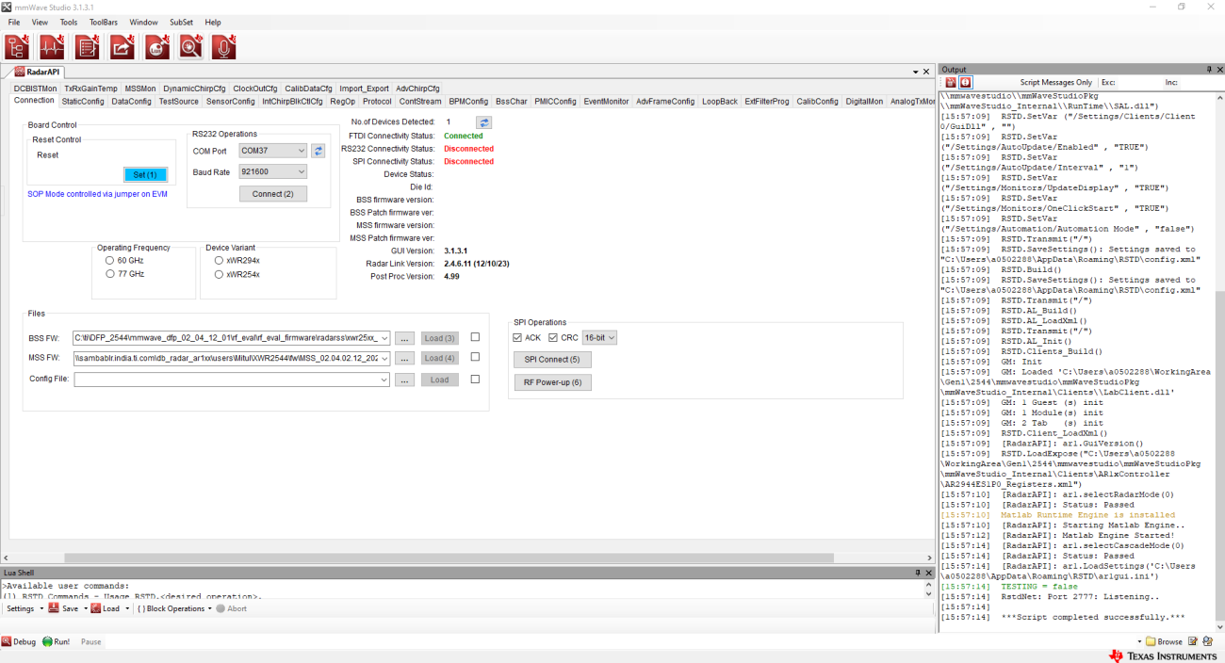
Task: Click the waveform pulse toolbar icon
Action: (x=52, y=46)
